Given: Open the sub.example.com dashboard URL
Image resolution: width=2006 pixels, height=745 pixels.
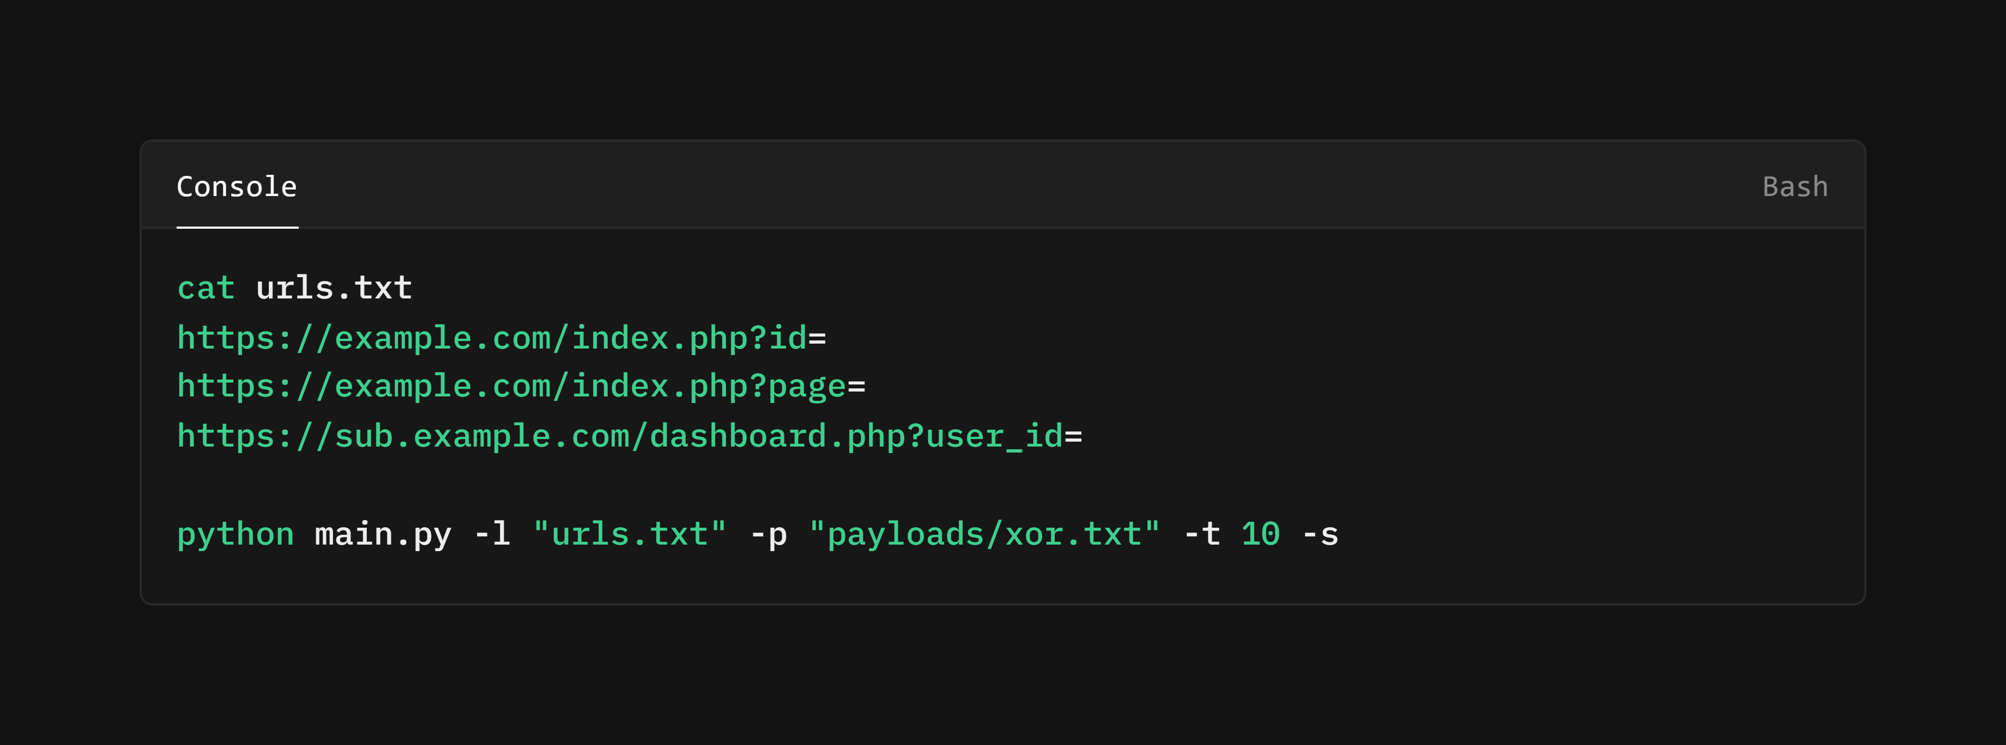Looking at the screenshot, I should pyautogui.click(x=629, y=436).
